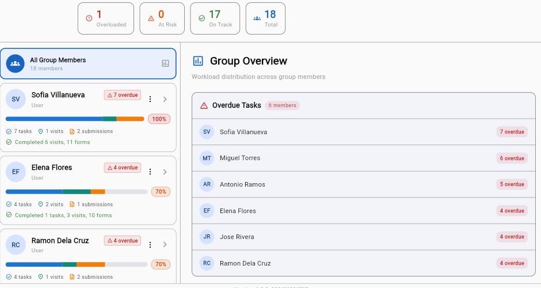Viewport: 541px width, 288px height.
Task: Click Ramon Dela Cruz's 4 overdue badge in list
Action: point(123,241)
